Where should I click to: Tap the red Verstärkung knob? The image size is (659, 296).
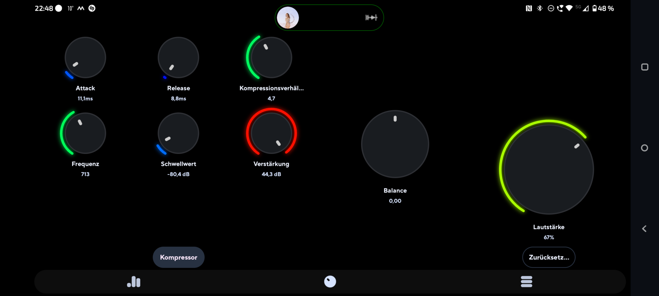coord(271,133)
